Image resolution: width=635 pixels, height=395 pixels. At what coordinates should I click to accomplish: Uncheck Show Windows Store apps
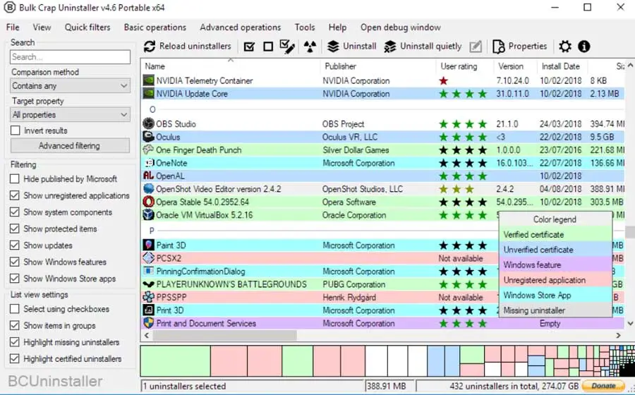pyautogui.click(x=15, y=278)
